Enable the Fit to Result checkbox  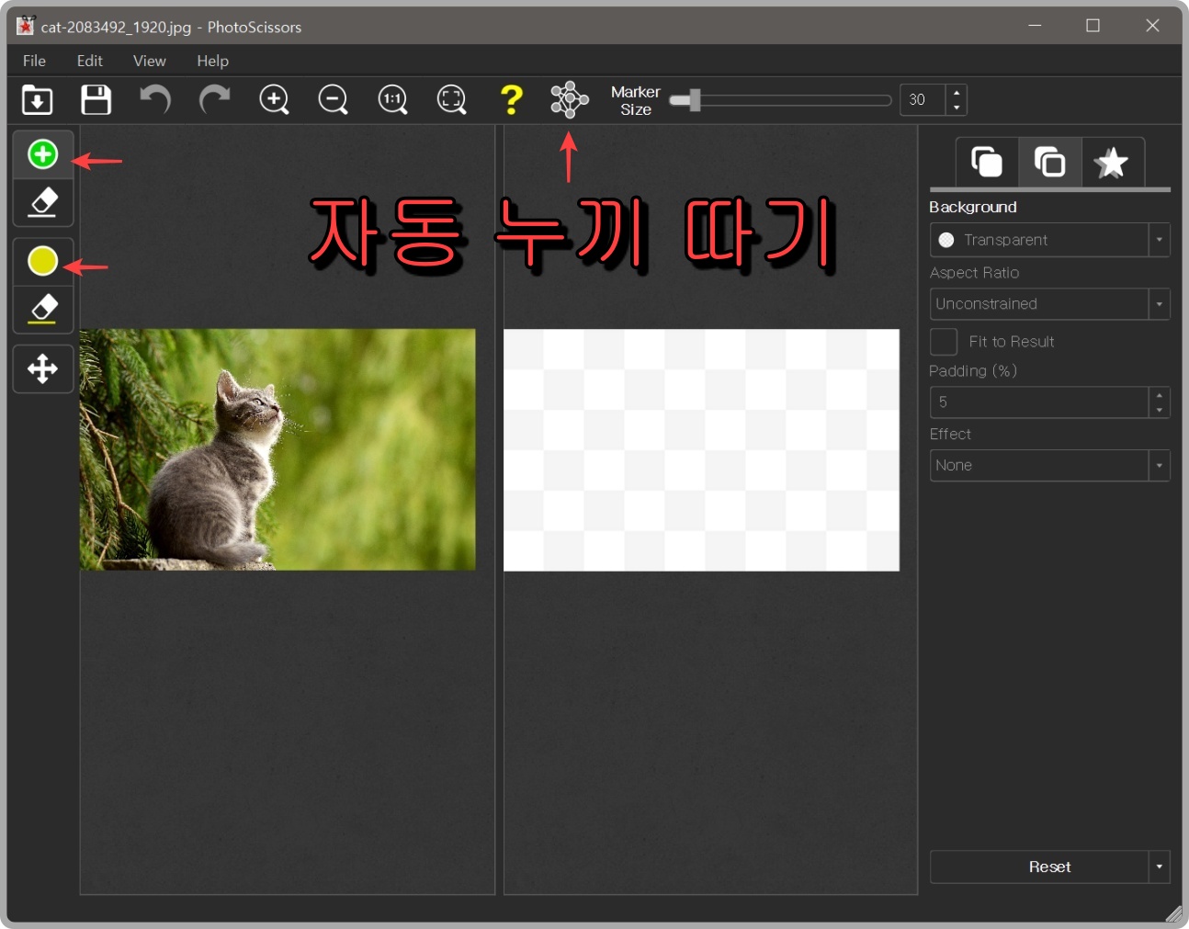pyautogui.click(x=944, y=341)
